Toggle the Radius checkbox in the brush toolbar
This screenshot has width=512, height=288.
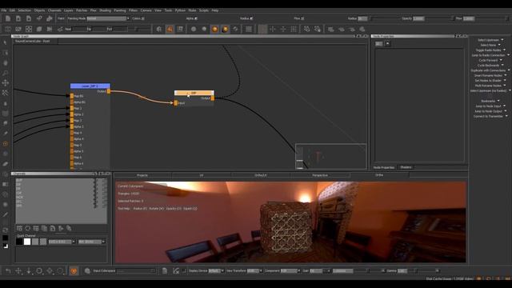251,18
